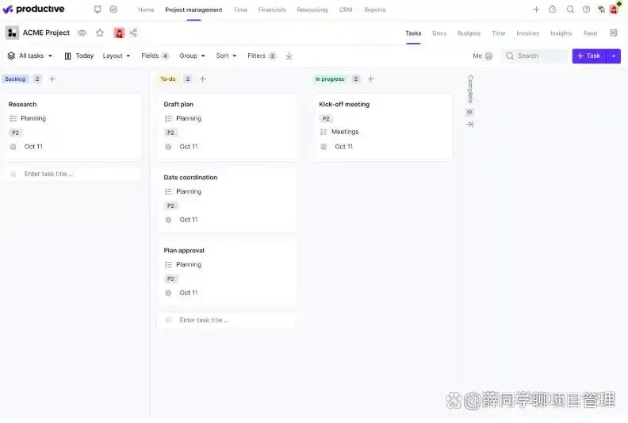Viewport: 628px width, 423px height.
Task: Add a task to To-do with plus
Action: coord(203,79)
